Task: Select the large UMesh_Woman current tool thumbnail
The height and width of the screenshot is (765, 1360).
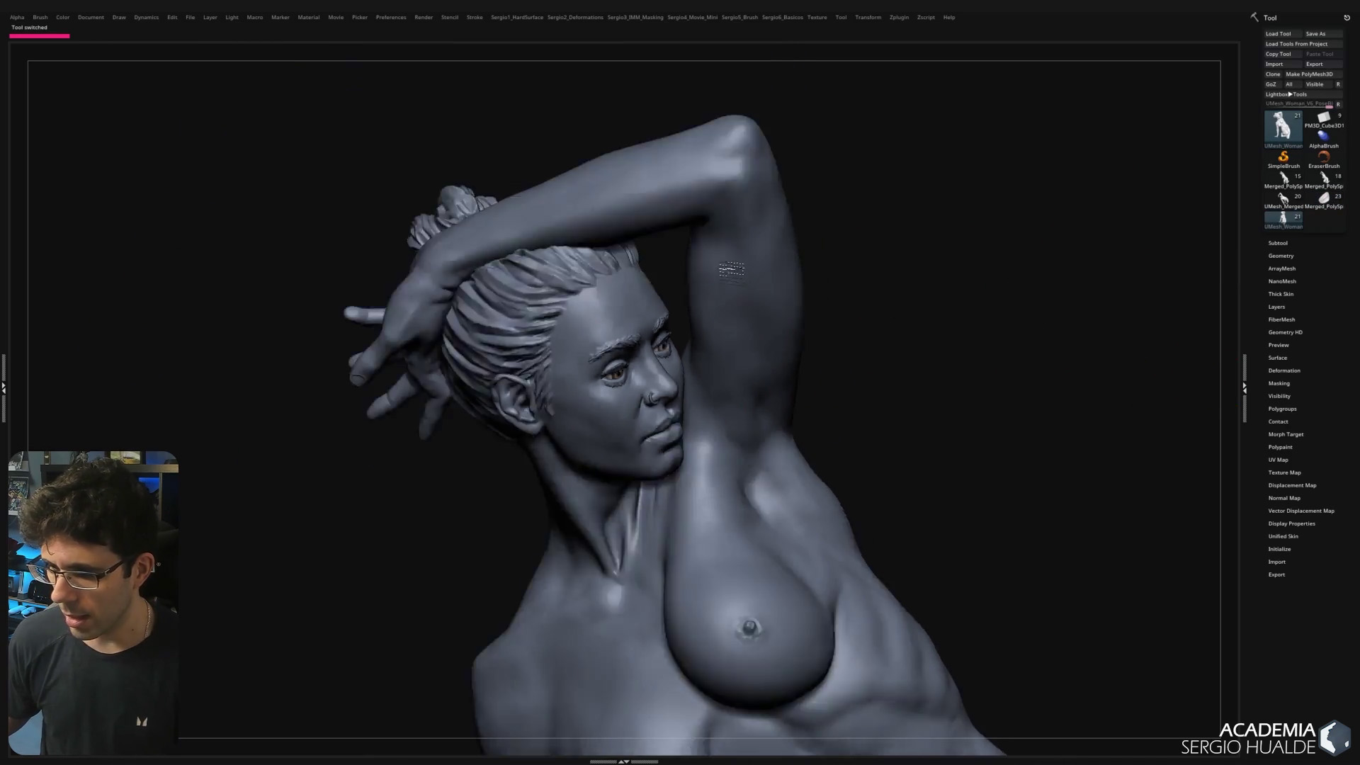Action: tap(1283, 127)
